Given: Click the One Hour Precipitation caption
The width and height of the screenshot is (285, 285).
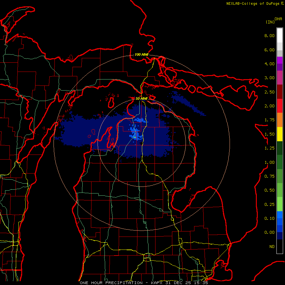Looking at the screenshot, I should tap(111, 283).
